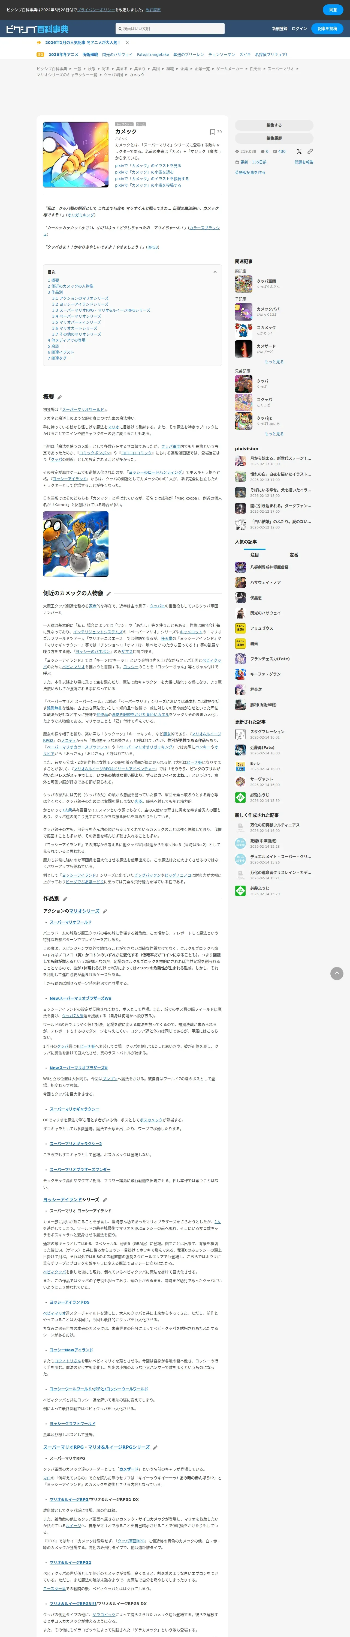Select the 2026年冬アニメ topic tab
Image resolution: width=350 pixels, height=1637 pixels.
tap(64, 55)
